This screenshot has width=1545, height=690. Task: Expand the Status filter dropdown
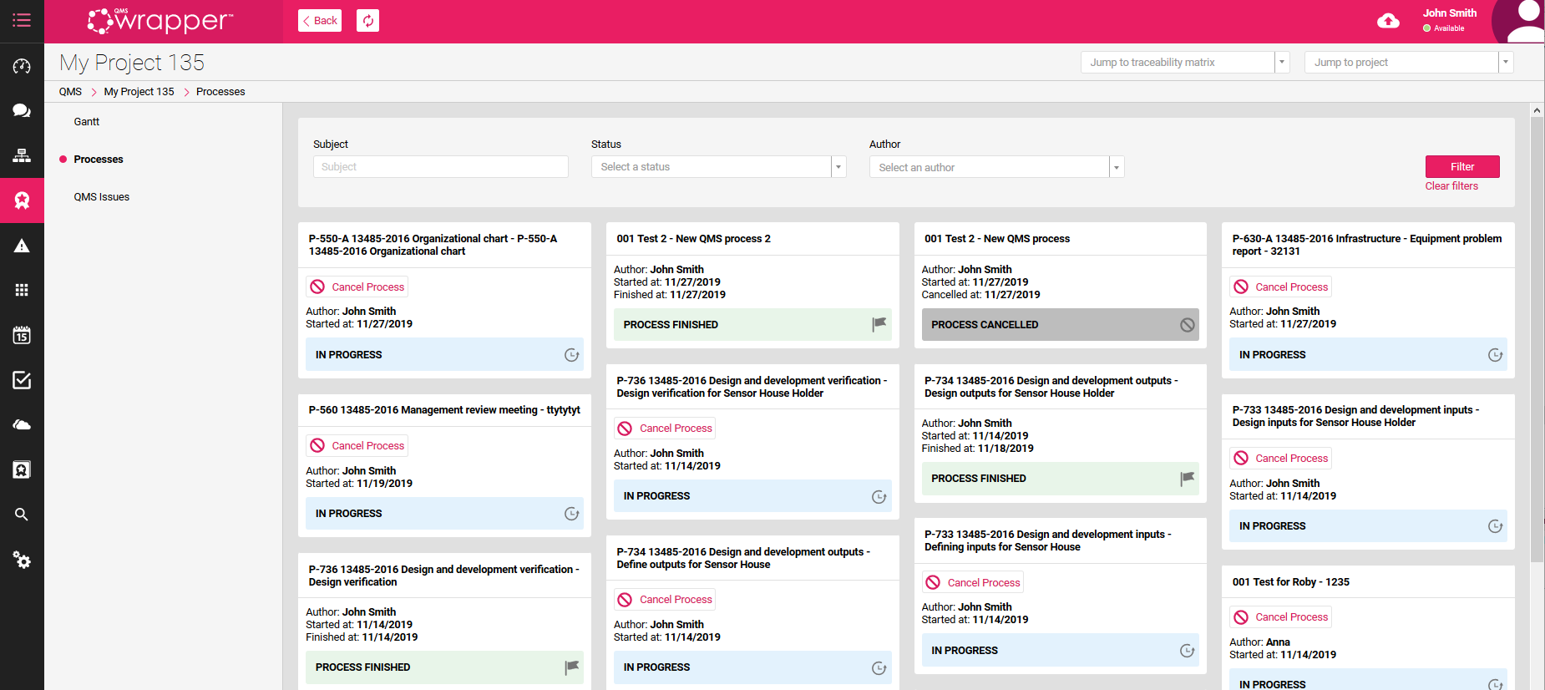click(838, 167)
